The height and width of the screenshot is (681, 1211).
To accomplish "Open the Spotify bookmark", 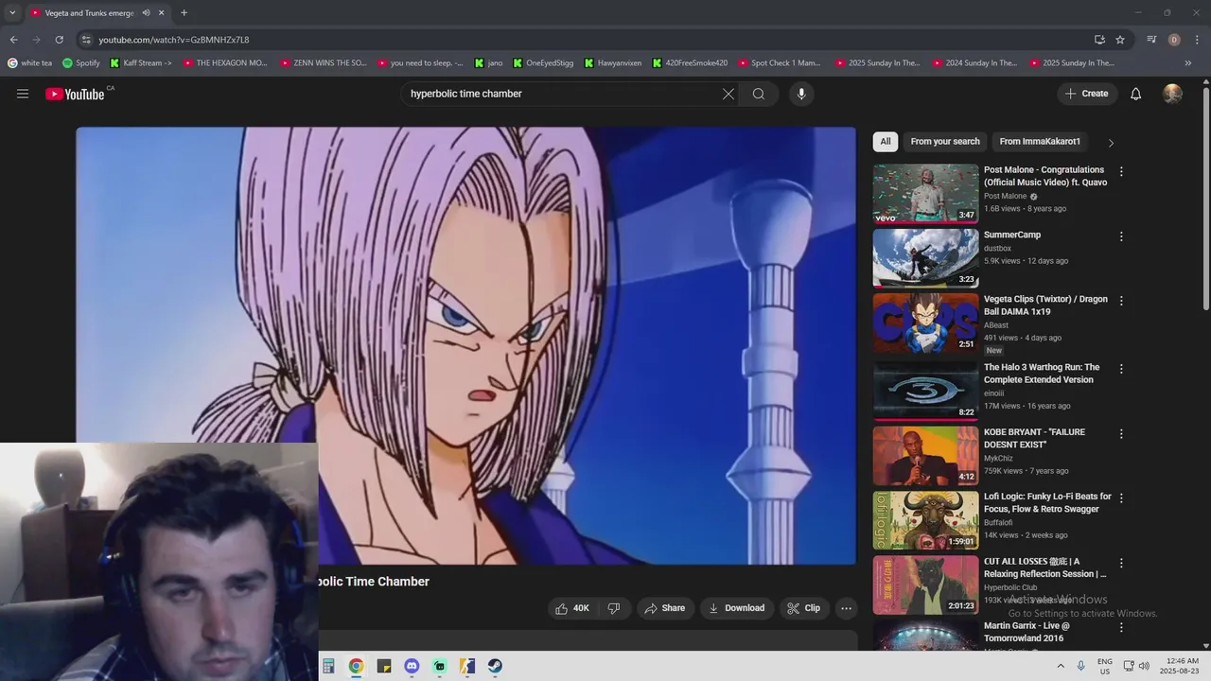I will coord(81,63).
